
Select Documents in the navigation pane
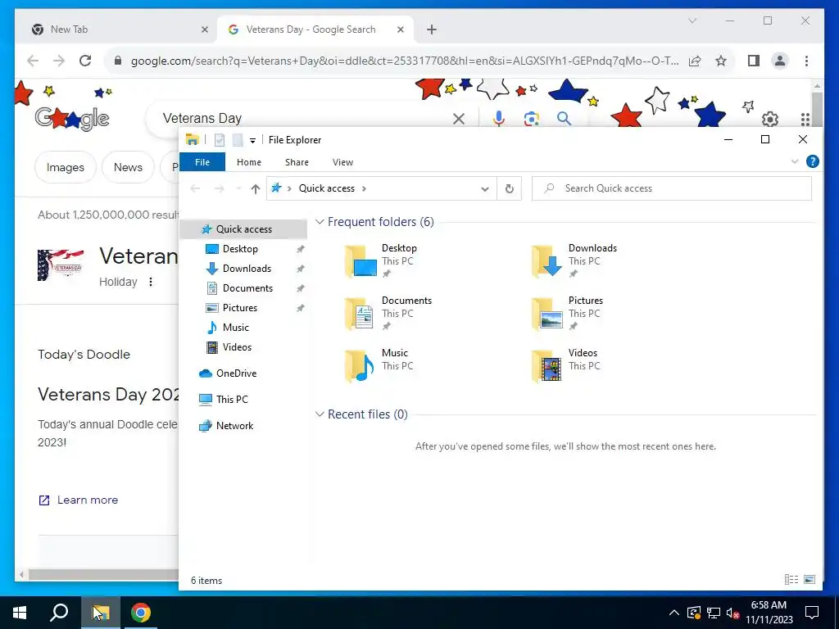247,288
